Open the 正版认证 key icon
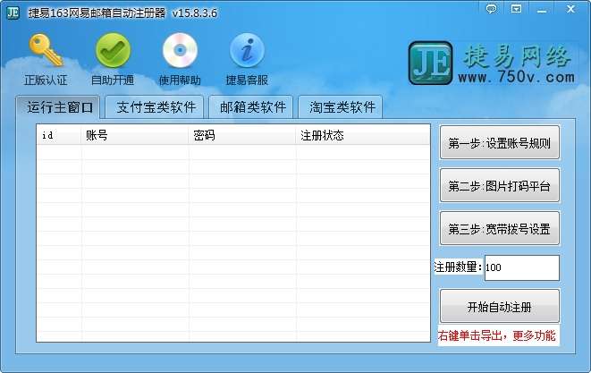This screenshot has height=373, width=591. tap(46, 51)
